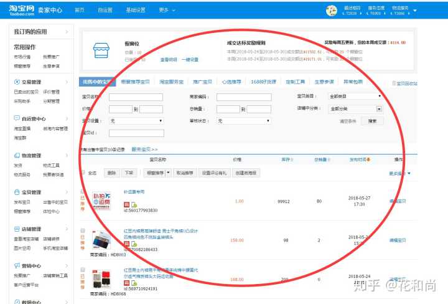Viewport: 448px width, 304px height.
Task: Open the 橱窗推荐 split-button arrow
Action: 168,173
